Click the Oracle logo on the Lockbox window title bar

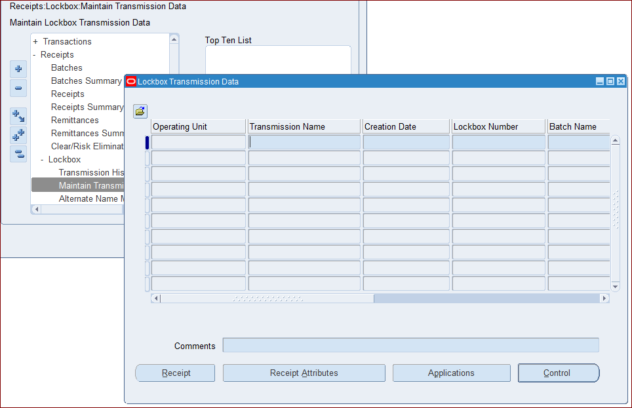point(130,81)
